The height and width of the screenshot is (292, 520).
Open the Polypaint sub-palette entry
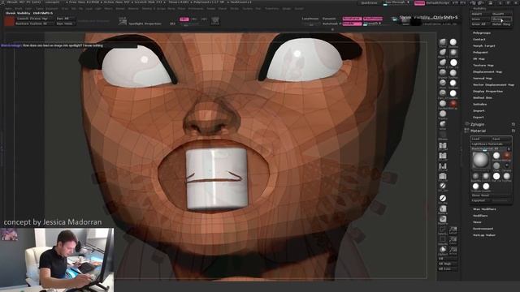click(x=480, y=52)
